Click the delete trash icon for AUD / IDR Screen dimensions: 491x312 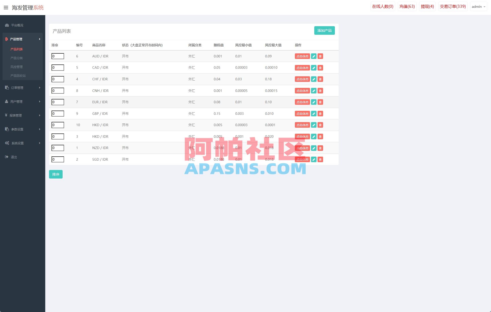[x=320, y=56]
